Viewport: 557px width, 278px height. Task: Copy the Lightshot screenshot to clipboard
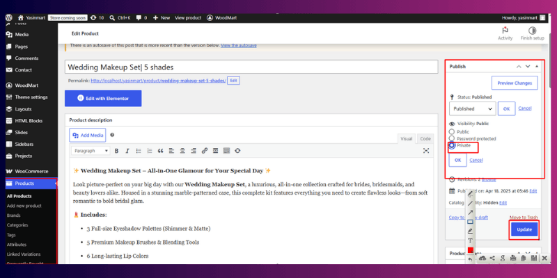click(524, 259)
